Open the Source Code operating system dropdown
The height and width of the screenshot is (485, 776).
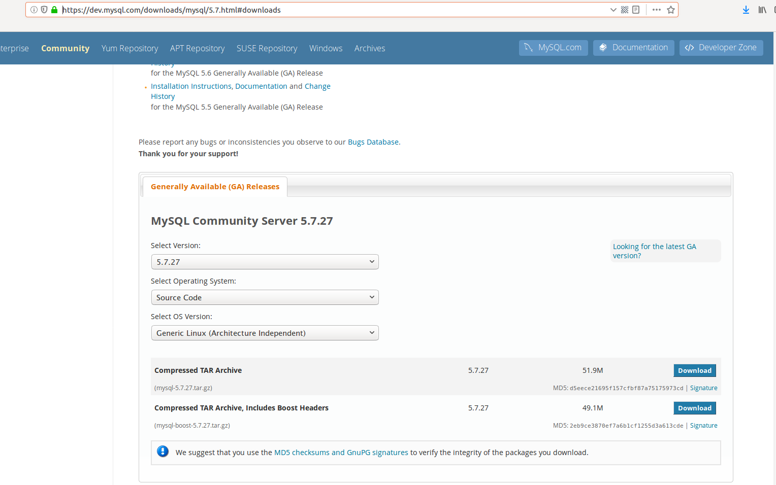tap(265, 297)
